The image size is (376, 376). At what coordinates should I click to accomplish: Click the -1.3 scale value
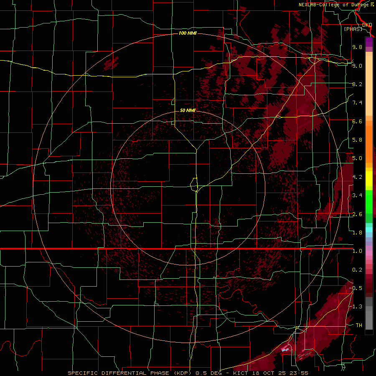coord(356,307)
